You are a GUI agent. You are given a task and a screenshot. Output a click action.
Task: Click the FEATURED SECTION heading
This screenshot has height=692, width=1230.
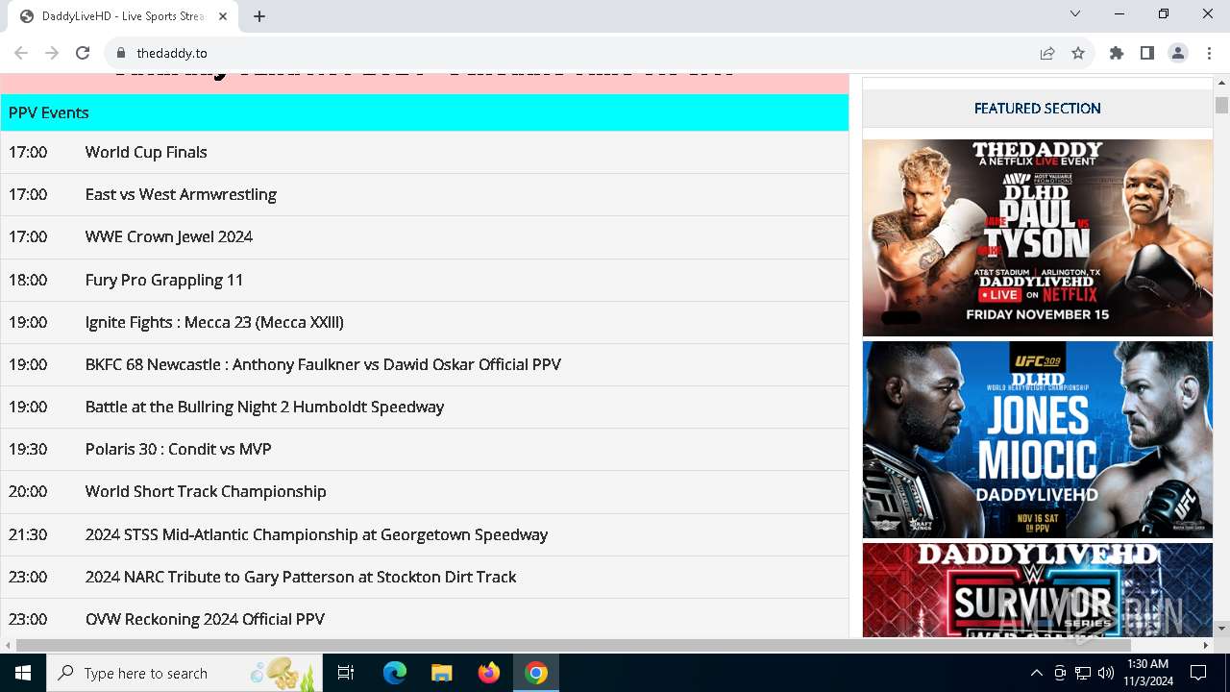pyautogui.click(x=1038, y=109)
